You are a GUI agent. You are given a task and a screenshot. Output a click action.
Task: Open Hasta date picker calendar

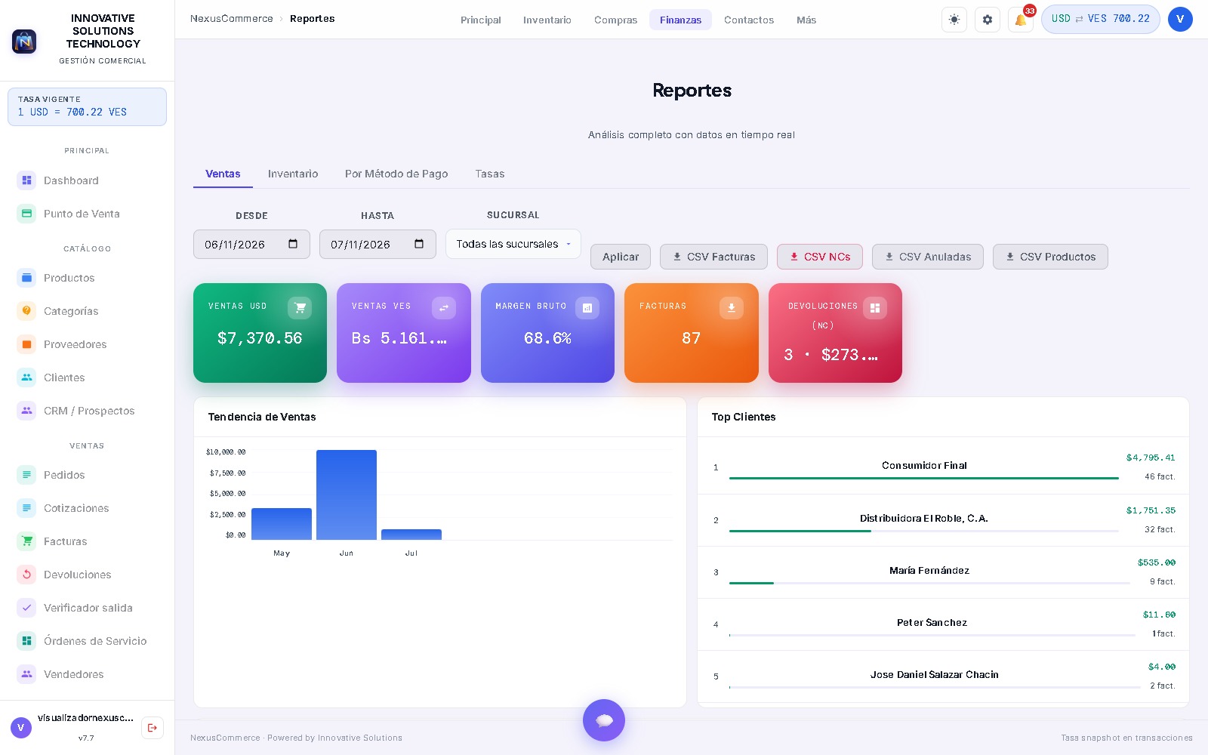point(419,244)
